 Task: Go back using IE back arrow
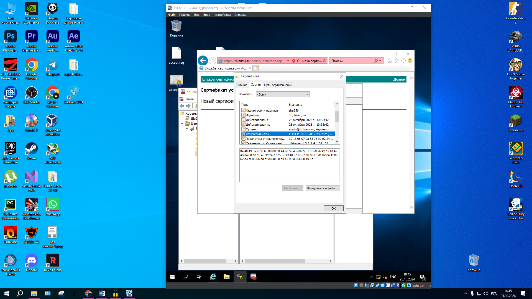click(x=203, y=61)
